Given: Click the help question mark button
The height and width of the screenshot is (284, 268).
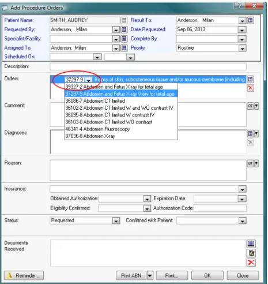Looking at the screenshot, I should click(240, 6).
